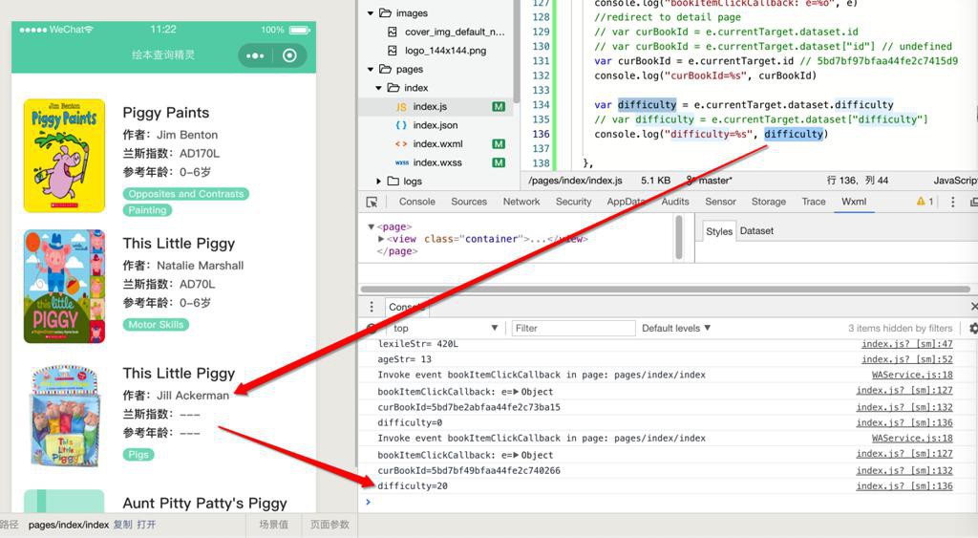978x538 pixels.
Task: Switch to the Security tab
Action: coord(574,202)
